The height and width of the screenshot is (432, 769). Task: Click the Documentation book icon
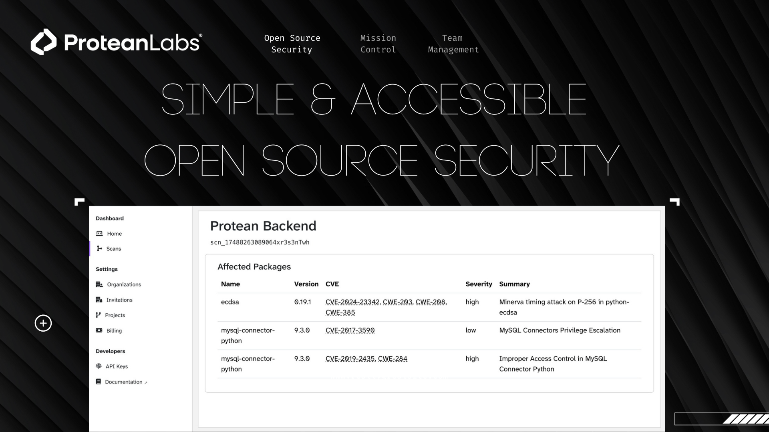coord(98,382)
